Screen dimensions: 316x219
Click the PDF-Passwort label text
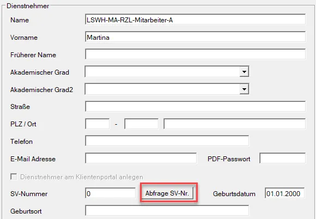(x=229, y=159)
